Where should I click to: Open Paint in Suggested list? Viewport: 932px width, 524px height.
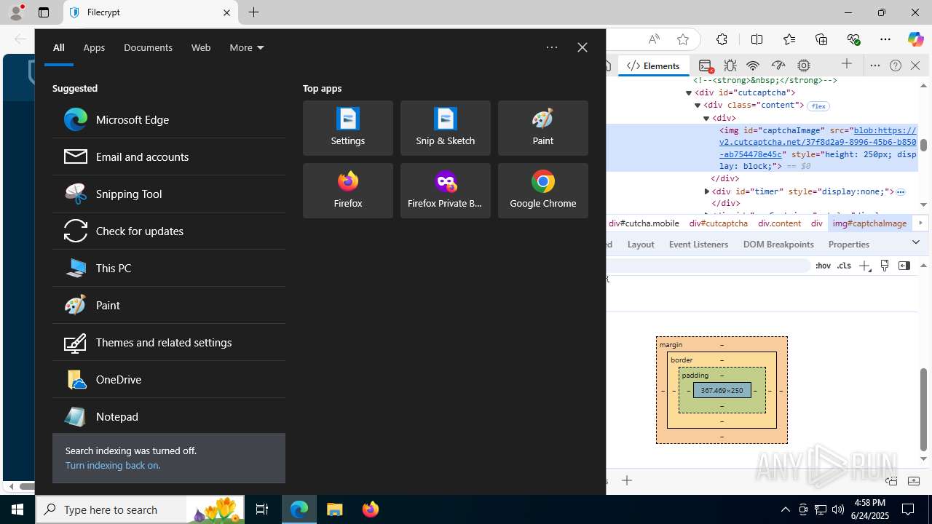tap(169, 305)
